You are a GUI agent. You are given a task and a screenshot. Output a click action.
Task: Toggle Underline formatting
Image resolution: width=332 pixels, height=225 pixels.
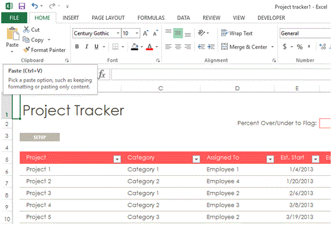97,47
